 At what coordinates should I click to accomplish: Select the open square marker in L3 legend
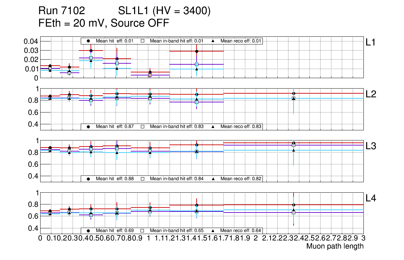pyautogui.click(x=143, y=178)
